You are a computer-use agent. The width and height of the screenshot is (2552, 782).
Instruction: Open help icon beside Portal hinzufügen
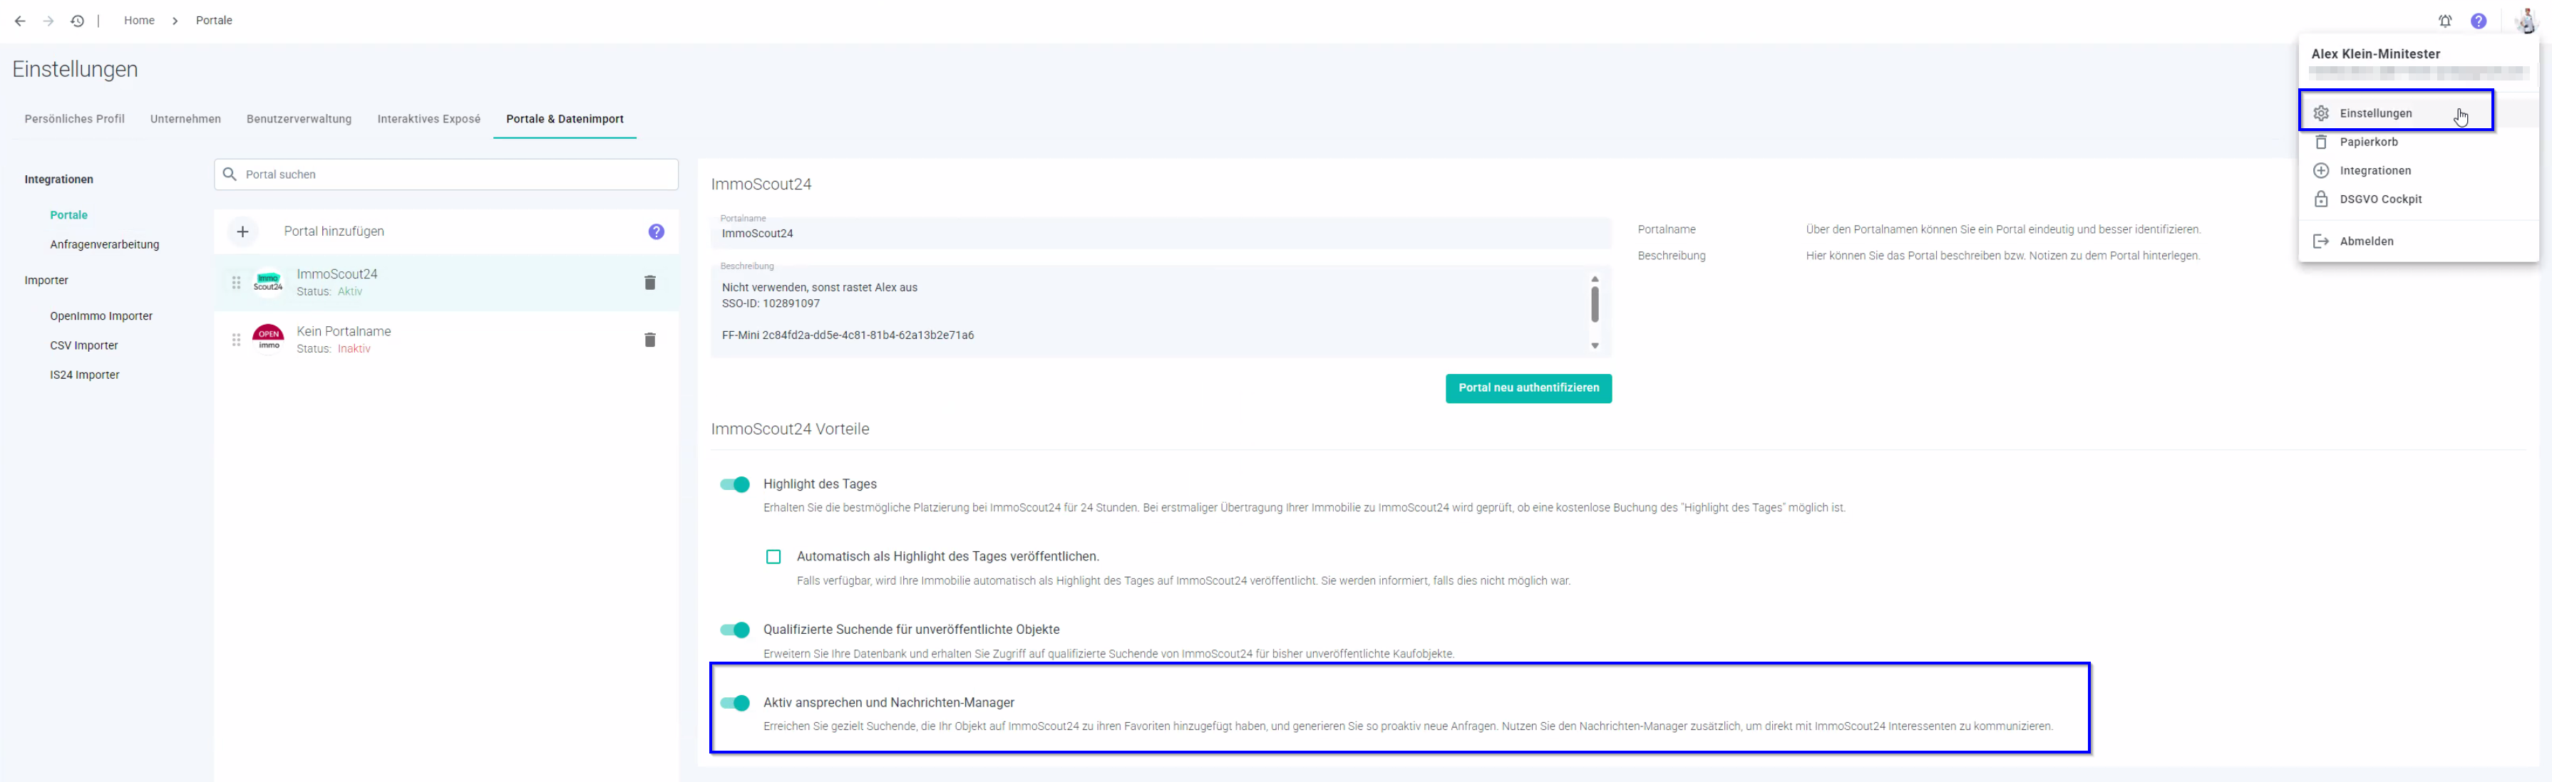click(x=656, y=231)
